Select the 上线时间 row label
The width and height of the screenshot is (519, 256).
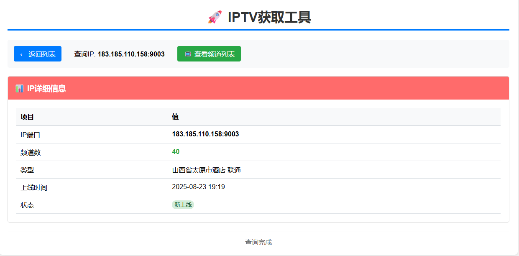tap(34, 187)
